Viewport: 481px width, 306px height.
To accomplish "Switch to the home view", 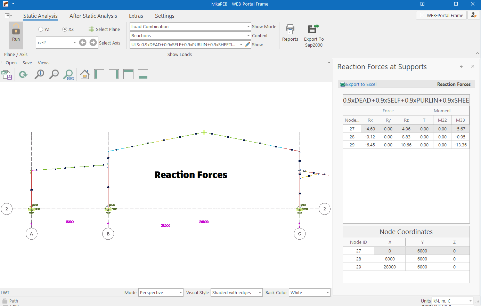I will (84, 74).
